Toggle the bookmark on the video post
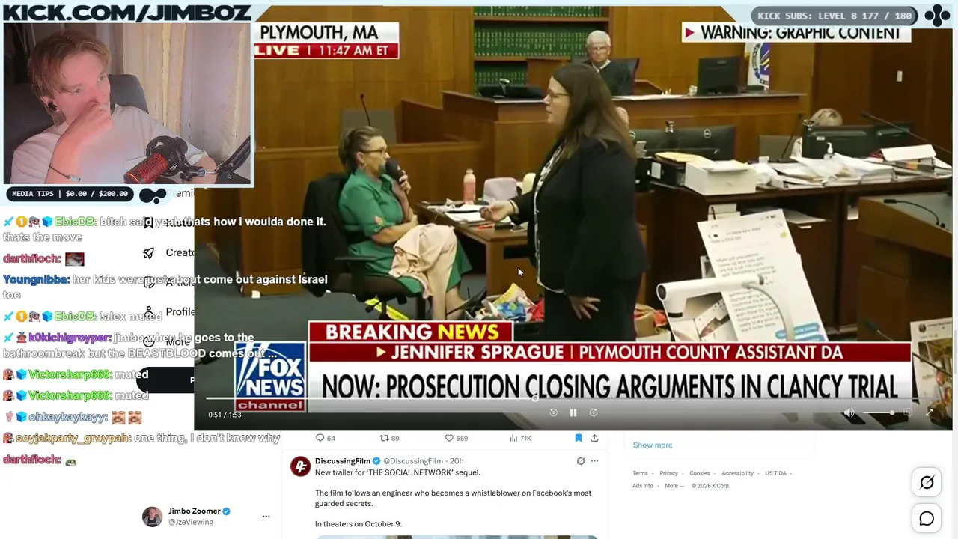958x539 pixels. click(578, 438)
